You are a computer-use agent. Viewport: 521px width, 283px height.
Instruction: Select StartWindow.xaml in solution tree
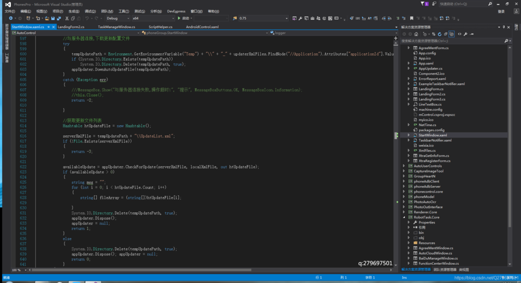pyautogui.click(x=433, y=135)
